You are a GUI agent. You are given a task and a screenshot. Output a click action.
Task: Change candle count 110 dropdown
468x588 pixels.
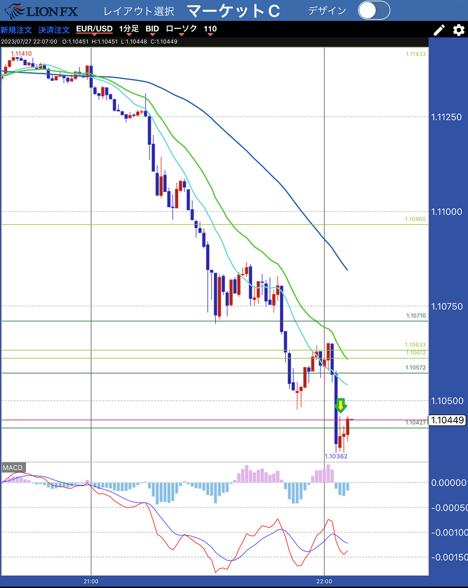pyautogui.click(x=210, y=30)
